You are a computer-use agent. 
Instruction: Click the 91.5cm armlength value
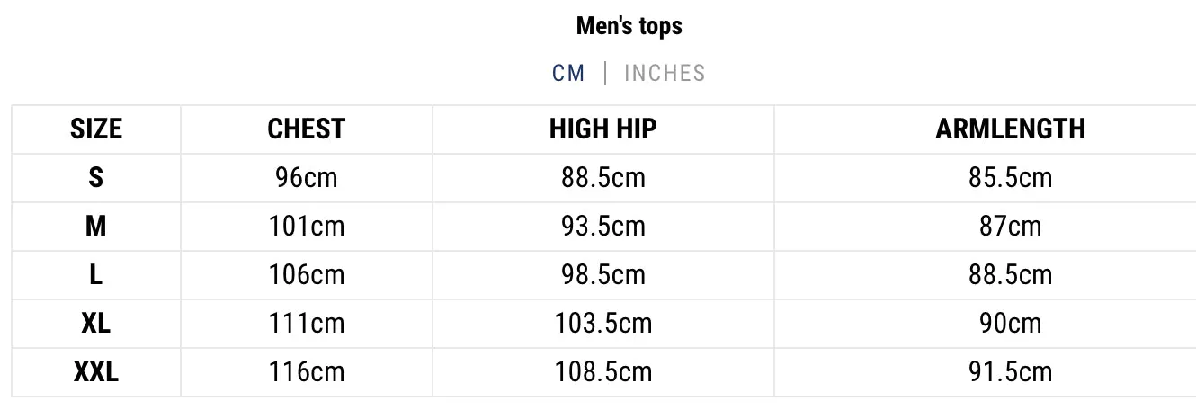tap(1011, 371)
